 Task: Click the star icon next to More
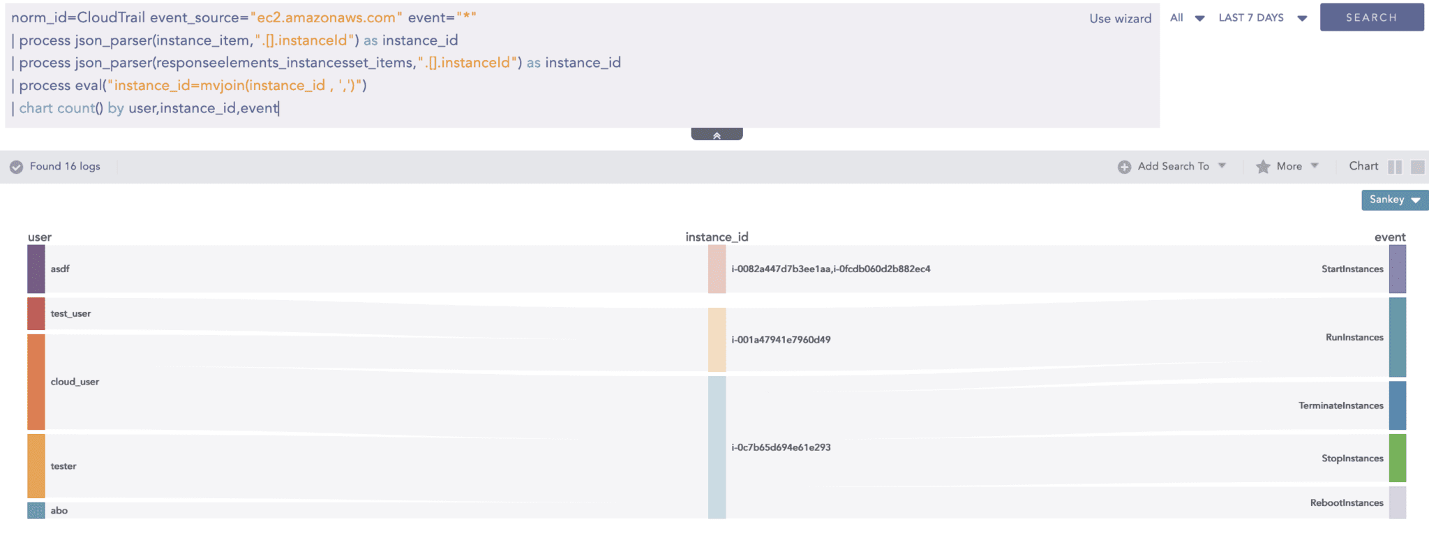click(x=1262, y=167)
